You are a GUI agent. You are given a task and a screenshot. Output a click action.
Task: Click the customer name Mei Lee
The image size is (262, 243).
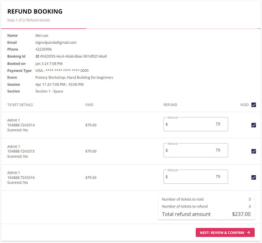click(x=42, y=35)
